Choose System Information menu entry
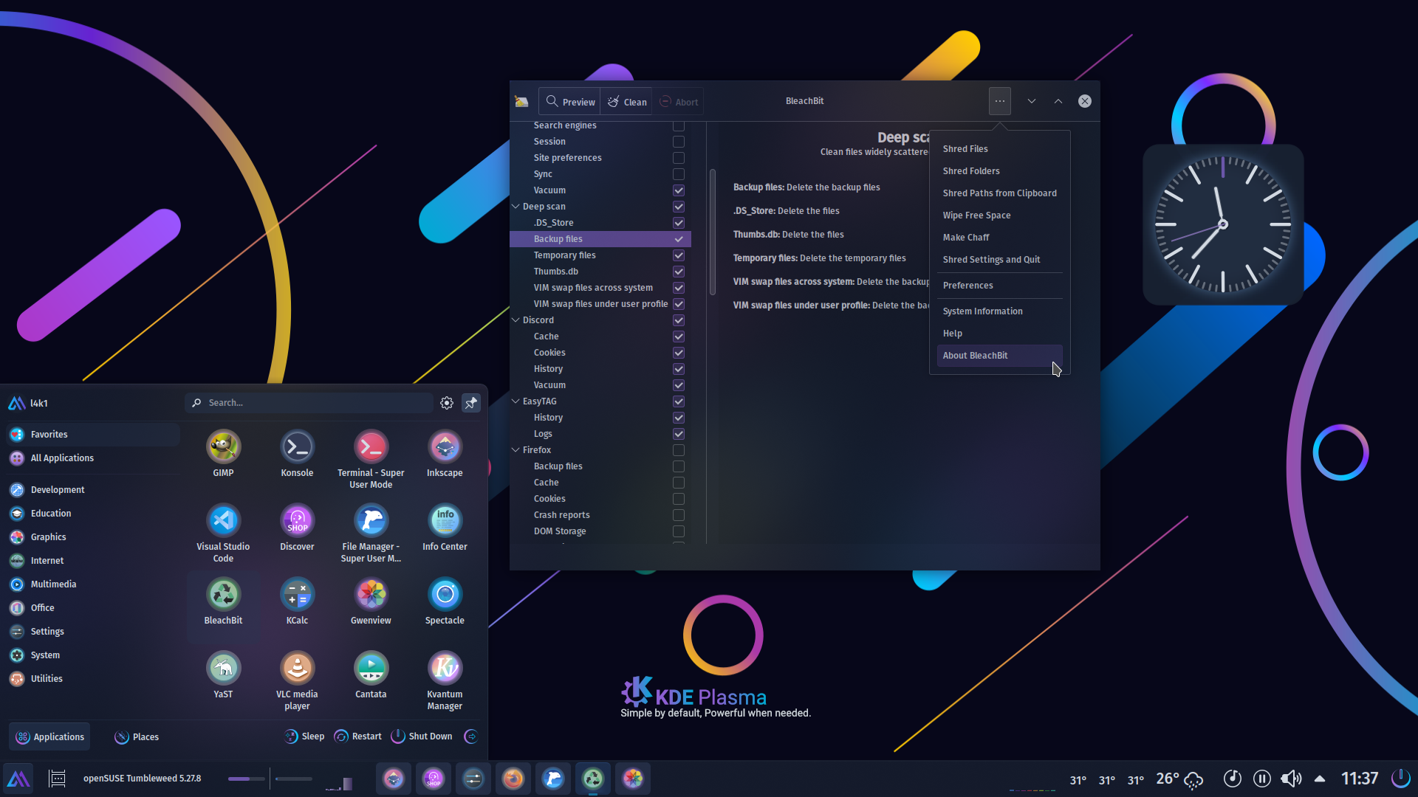Image resolution: width=1418 pixels, height=797 pixels. (x=999, y=311)
